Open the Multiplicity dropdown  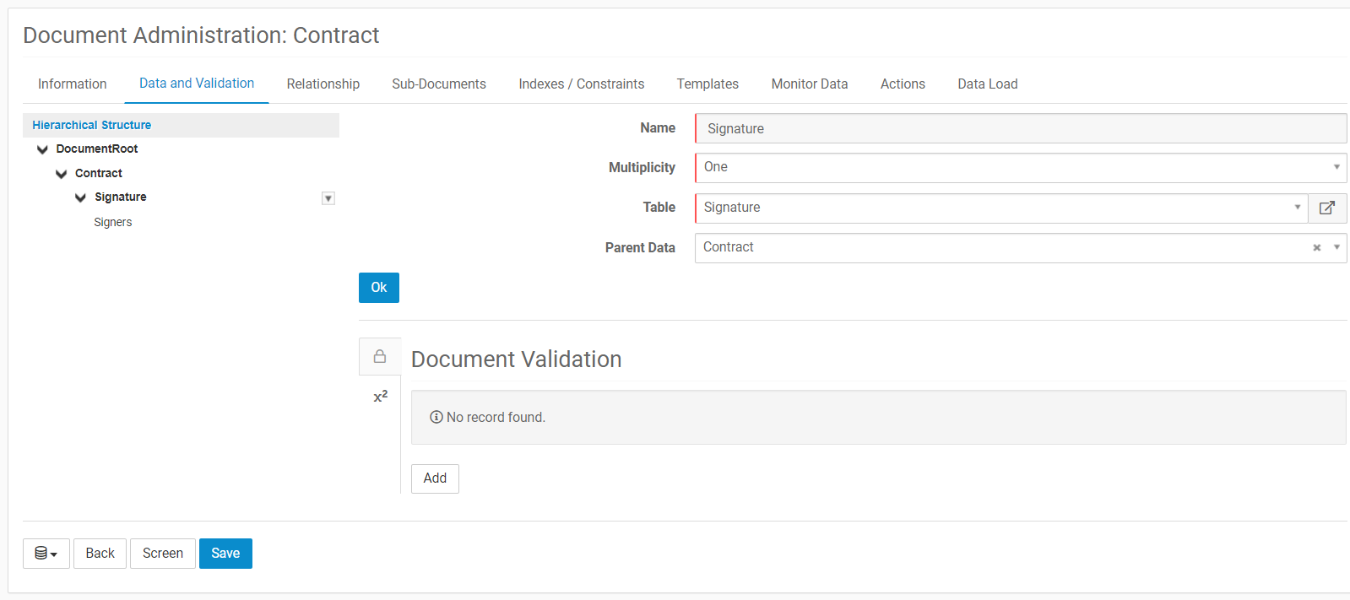[x=1336, y=167]
